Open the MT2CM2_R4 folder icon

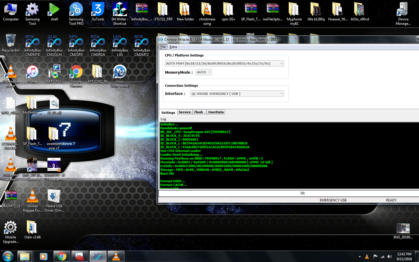pos(98,74)
